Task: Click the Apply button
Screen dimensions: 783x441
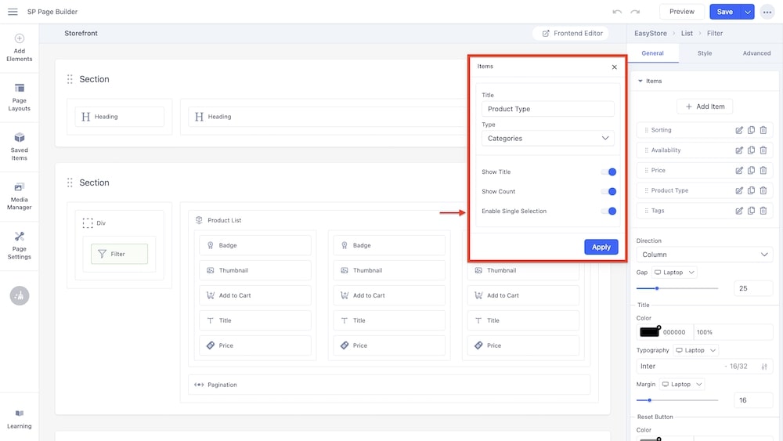Action: pos(601,247)
